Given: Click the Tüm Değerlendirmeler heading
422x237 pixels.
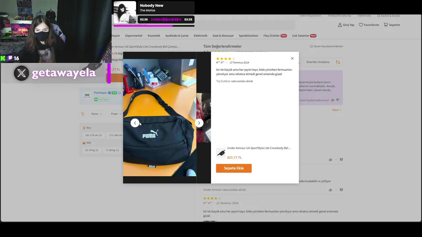Looking at the screenshot, I should coord(223,46).
